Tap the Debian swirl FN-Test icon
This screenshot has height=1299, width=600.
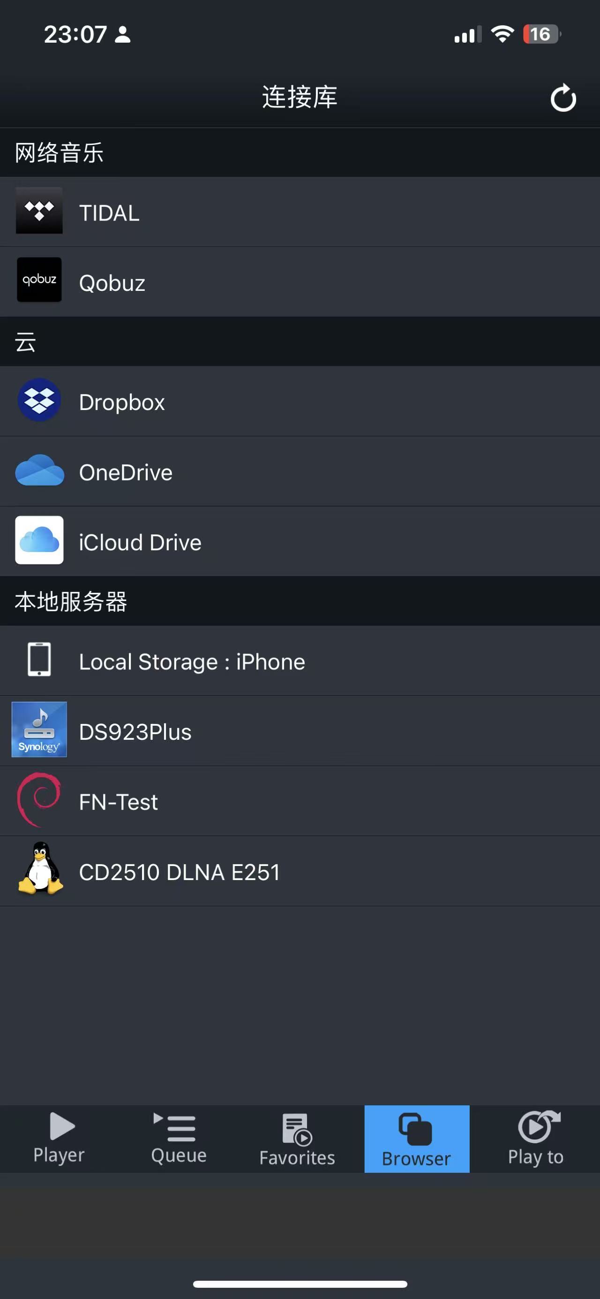click(x=39, y=800)
